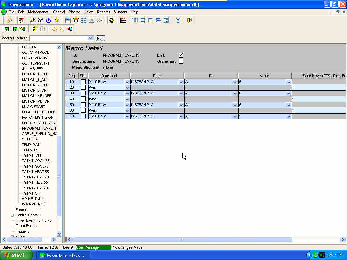
Task: Open Data dropdown in sequence 50 row
Action: click(x=181, y=105)
